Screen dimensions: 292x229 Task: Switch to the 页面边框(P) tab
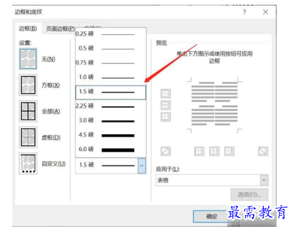click(60, 29)
